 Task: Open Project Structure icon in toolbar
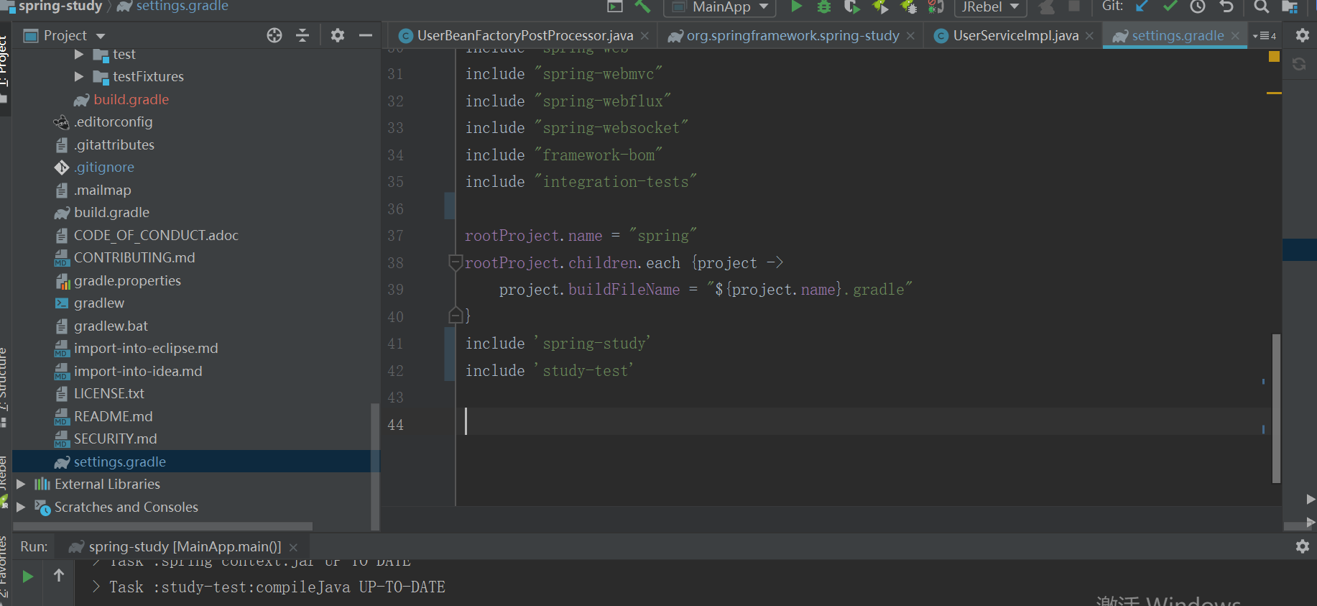click(x=1290, y=6)
